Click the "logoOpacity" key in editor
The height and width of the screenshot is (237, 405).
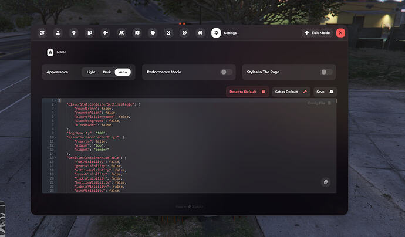coord(79,133)
